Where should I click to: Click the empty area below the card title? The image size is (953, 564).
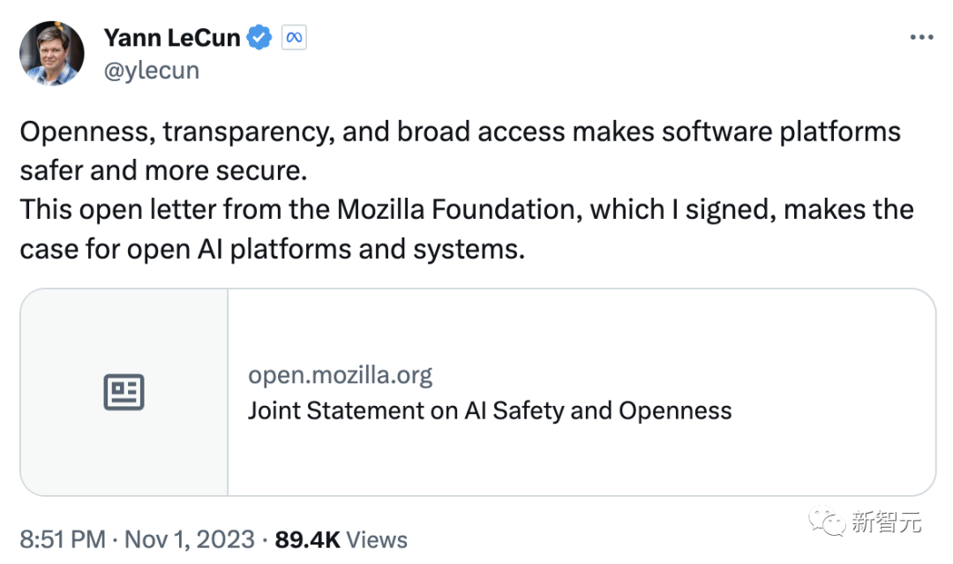pos(581,460)
